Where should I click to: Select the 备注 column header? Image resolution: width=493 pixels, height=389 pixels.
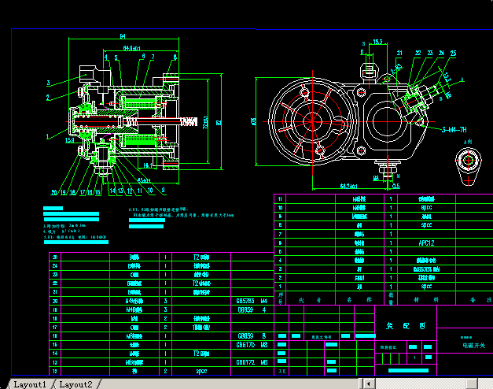pyautogui.click(x=480, y=300)
